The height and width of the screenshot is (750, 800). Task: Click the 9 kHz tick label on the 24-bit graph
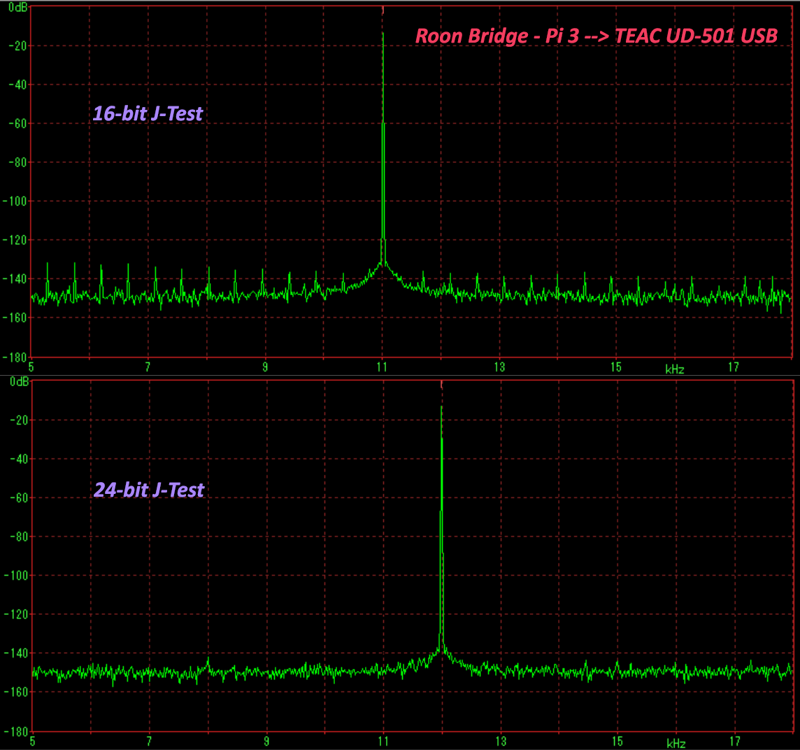click(x=267, y=742)
